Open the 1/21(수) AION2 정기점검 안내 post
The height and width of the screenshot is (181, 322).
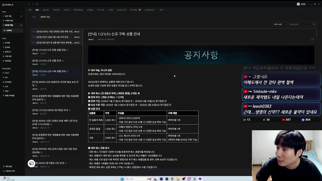[56, 112]
